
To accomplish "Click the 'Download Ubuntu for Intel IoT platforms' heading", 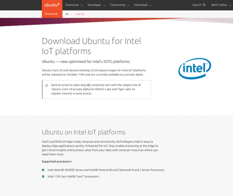I will pyautogui.click(x=91, y=46).
